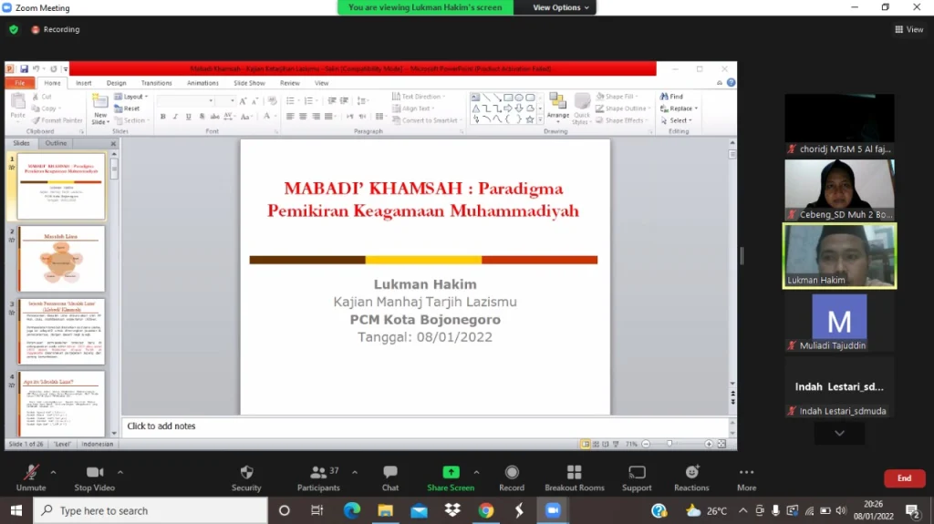Click the Zoom View layout button
The image size is (934, 524).
click(909, 29)
